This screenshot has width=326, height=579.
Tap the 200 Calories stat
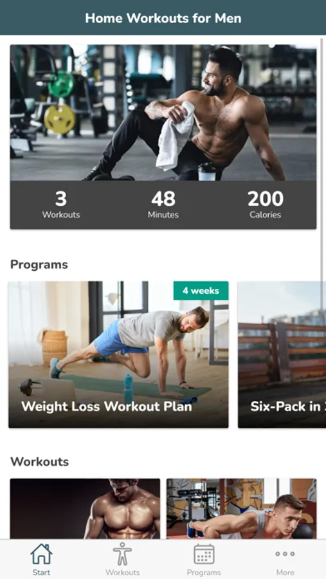point(266,205)
